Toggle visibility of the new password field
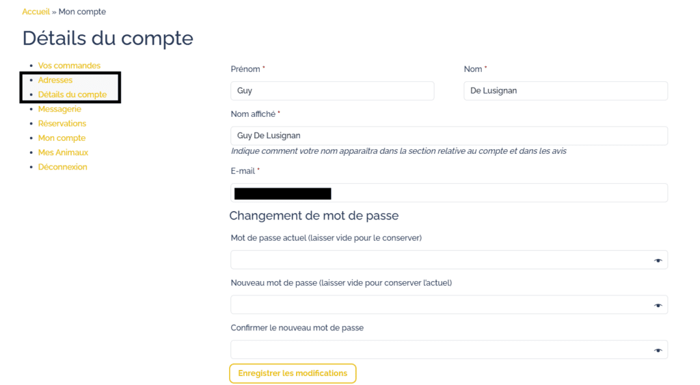This screenshot has width=700, height=385. point(658,306)
